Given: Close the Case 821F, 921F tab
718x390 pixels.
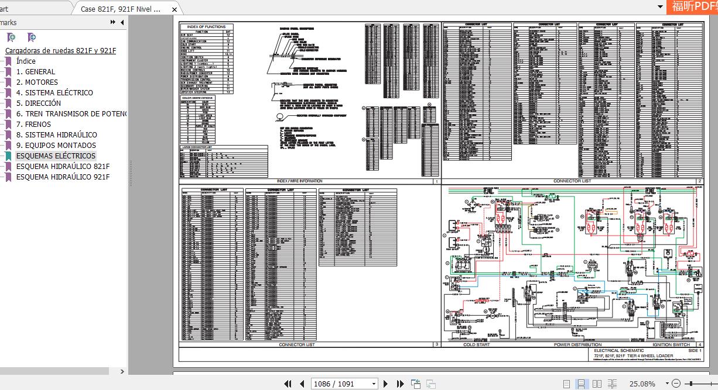Looking at the screenshot, I should pos(175,9).
